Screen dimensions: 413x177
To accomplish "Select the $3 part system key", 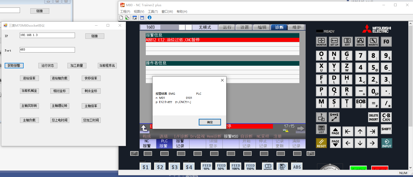I will coord(174,167).
